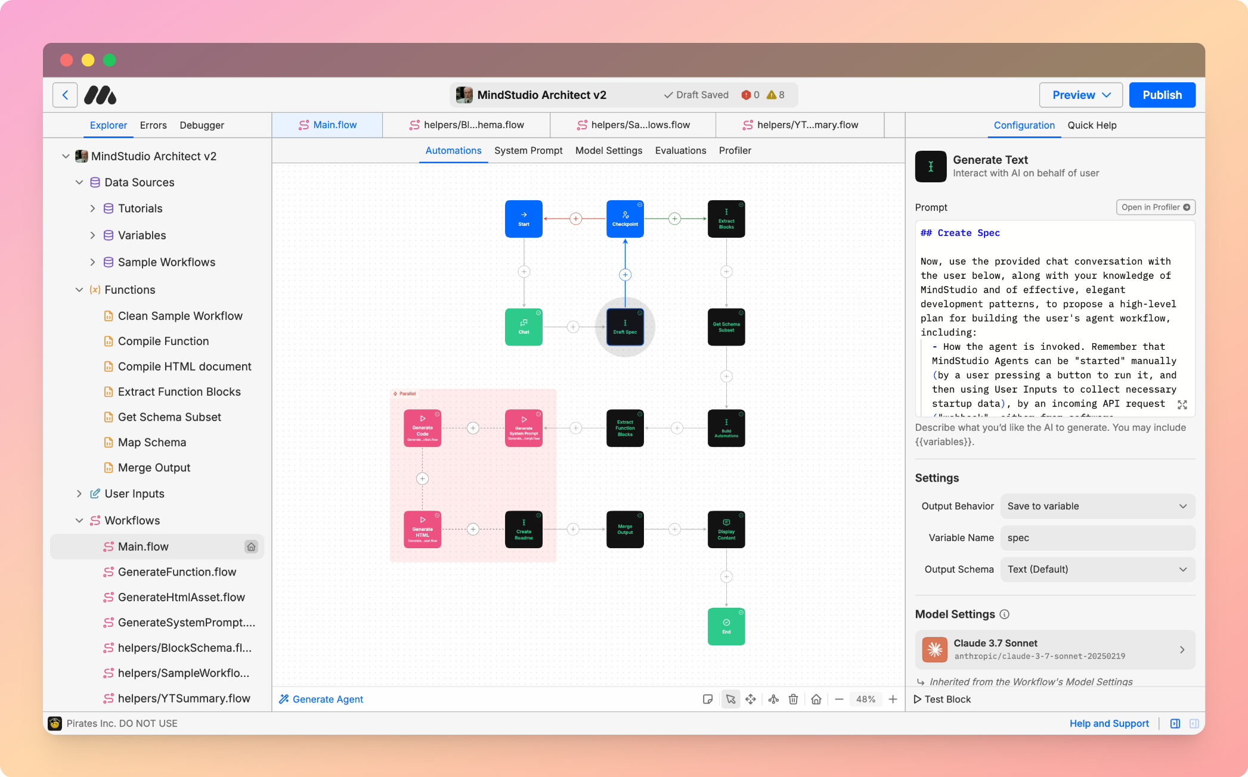This screenshot has width=1248, height=777.
Task: Click the home reset-view icon
Action: [816, 699]
